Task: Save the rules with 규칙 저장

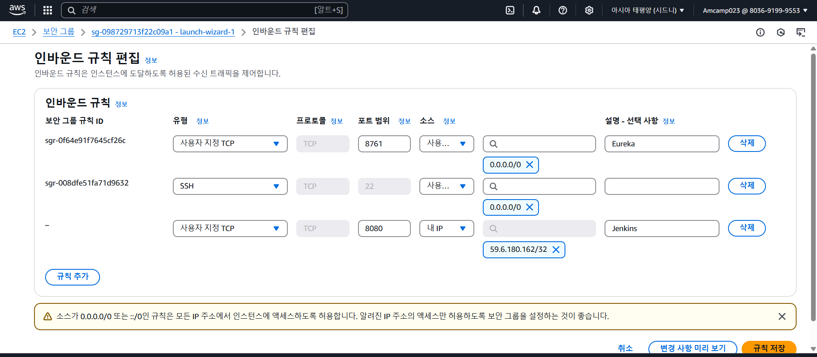Action: tap(769, 348)
